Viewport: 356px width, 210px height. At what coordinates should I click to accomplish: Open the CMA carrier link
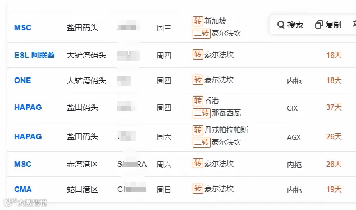click(x=23, y=189)
